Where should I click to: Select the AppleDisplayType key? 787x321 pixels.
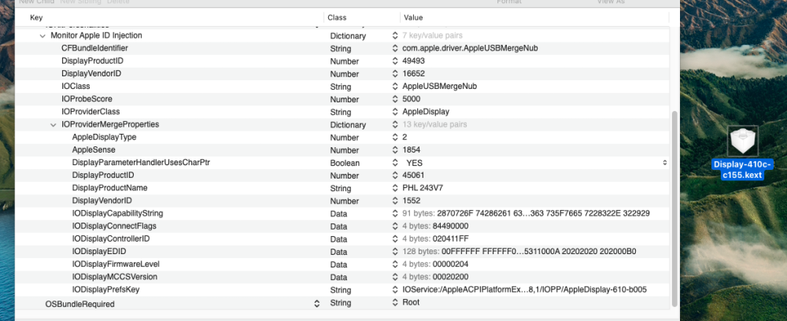[104, 137]
